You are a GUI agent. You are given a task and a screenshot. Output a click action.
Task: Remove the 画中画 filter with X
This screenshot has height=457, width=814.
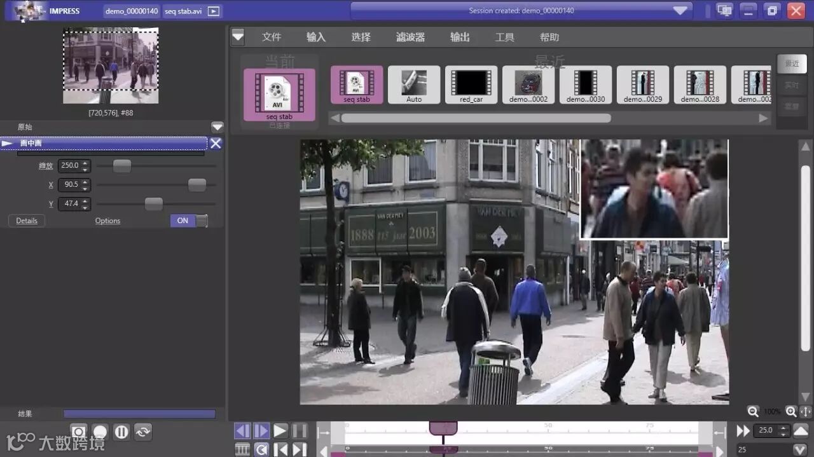(x=216, y=144)
